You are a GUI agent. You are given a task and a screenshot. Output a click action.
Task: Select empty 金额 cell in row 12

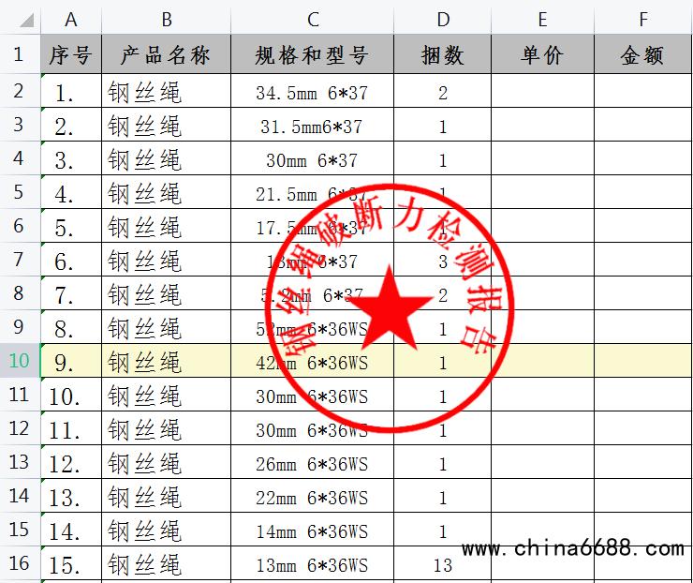tap(643, 428)
